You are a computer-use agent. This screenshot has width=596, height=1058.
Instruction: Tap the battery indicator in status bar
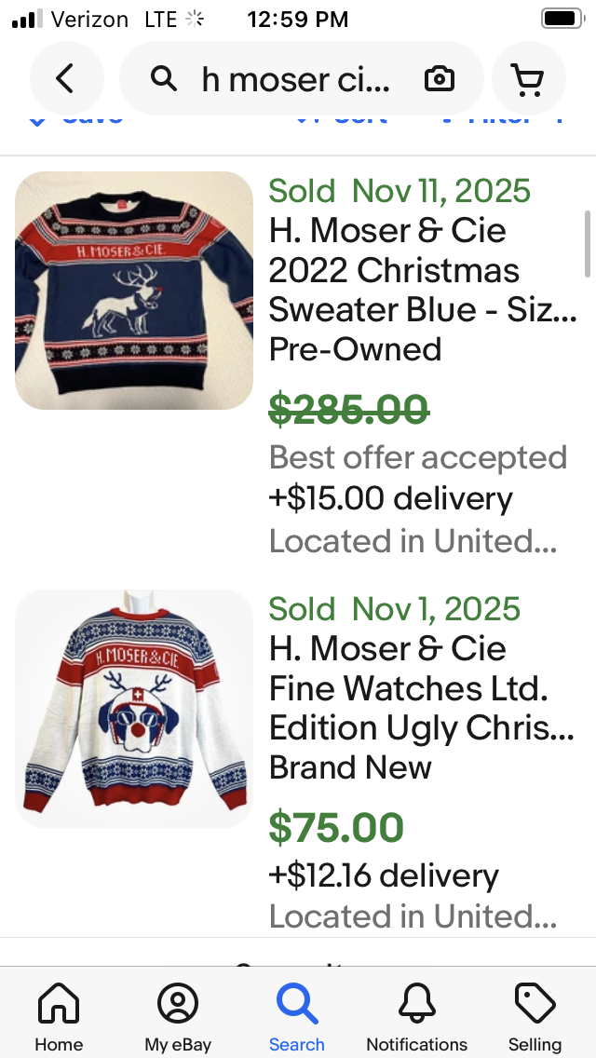tap(562, 19)
